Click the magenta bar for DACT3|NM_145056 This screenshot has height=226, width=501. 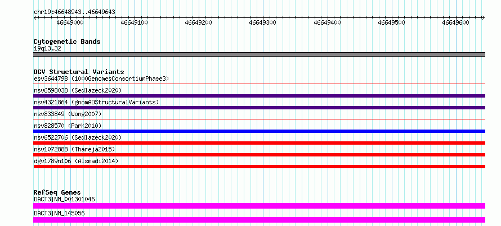click(260, 220)
